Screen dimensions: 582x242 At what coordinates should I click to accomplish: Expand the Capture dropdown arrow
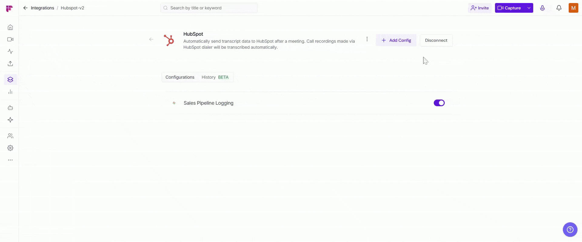coord(529,8)
